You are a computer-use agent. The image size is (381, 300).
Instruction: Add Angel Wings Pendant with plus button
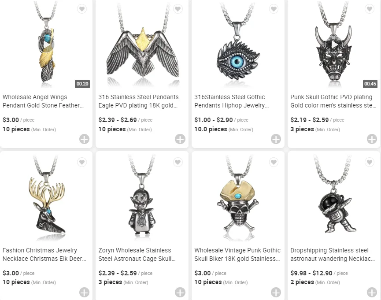tap(84, 139)
